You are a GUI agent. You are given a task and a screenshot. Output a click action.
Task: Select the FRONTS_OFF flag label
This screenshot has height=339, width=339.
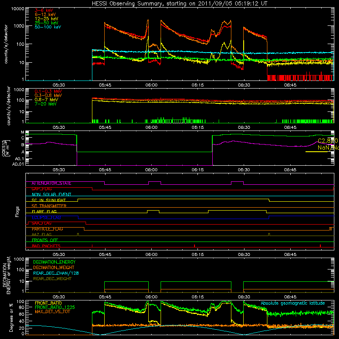[x=45, y=240]
